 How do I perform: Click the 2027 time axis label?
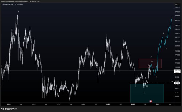158,104
